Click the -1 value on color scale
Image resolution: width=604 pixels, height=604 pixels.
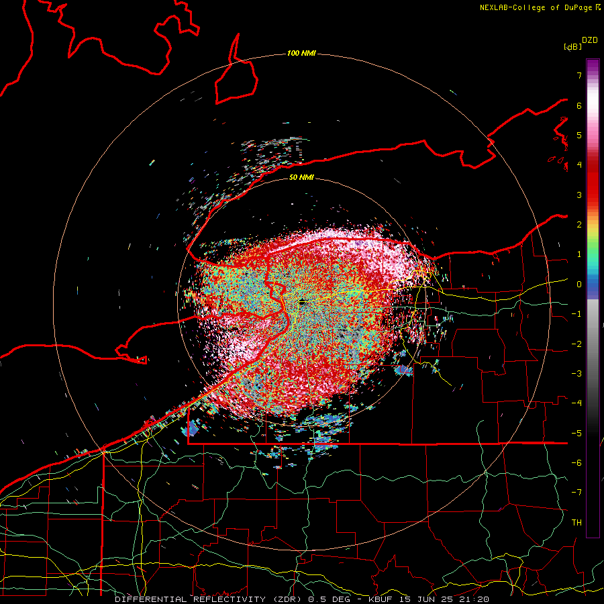[576, 314]
